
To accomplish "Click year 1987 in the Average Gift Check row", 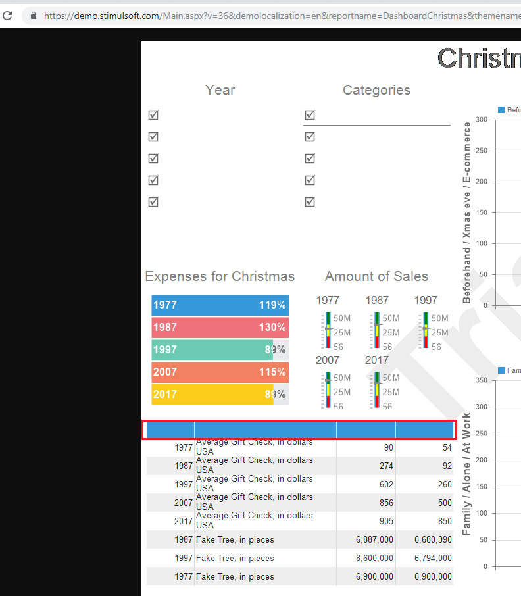I will tap(184, 466).
